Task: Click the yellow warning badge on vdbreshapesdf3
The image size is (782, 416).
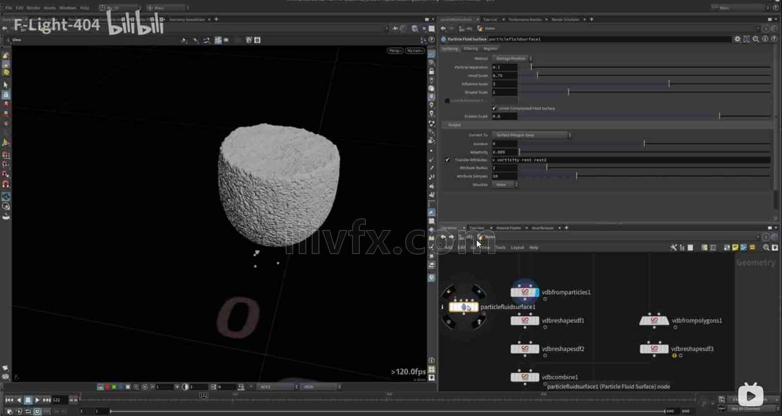Action: pos(675,356)
